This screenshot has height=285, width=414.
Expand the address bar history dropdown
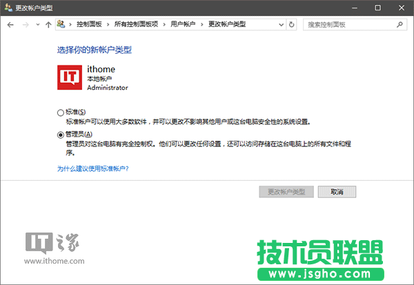(279, 24)
